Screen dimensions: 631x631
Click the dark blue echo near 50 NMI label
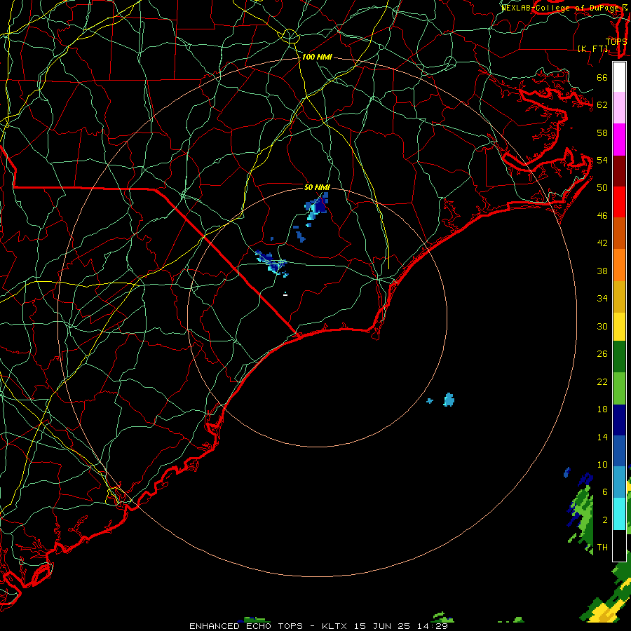point(320,205)
